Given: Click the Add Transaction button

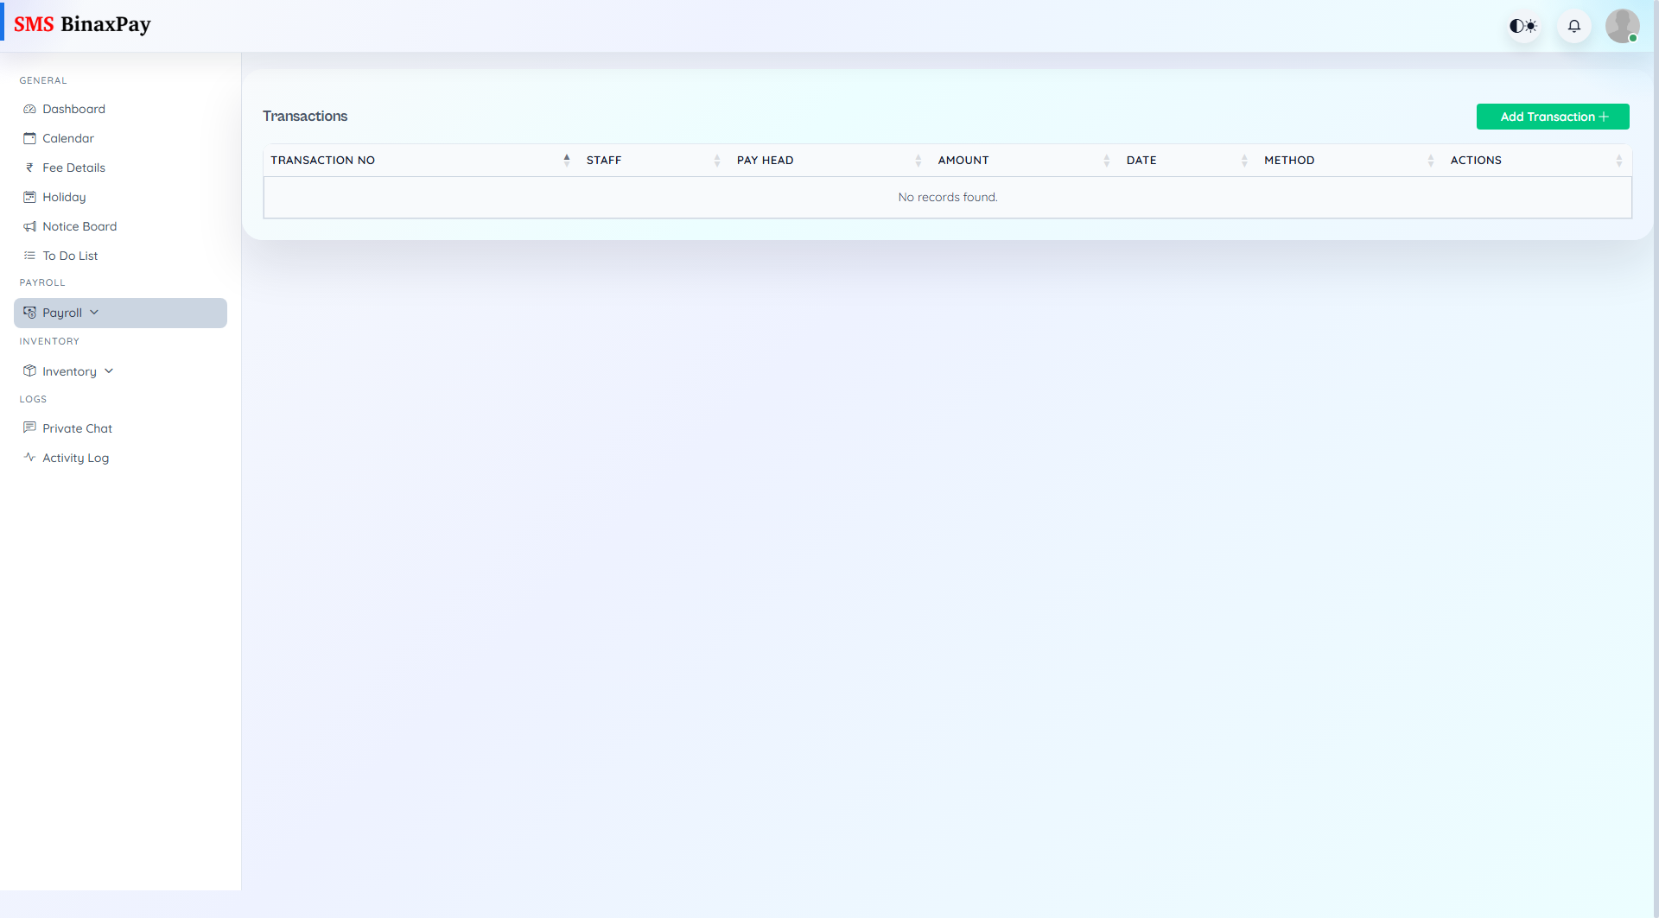Looking at the screenshot, I should pos(1552,117).
